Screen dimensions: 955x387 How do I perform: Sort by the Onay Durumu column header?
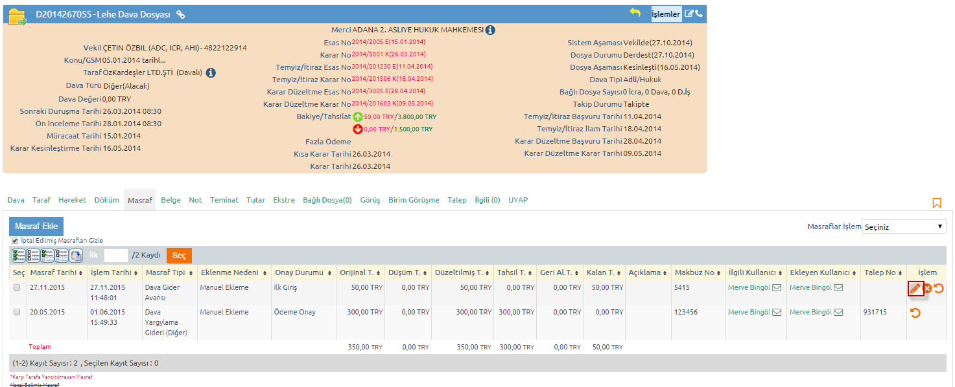coord(303,272)
